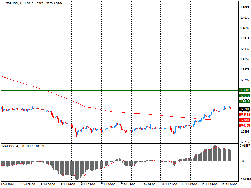
Task: Click the 1.3088 red support level label
Action: tap(245, 120)
